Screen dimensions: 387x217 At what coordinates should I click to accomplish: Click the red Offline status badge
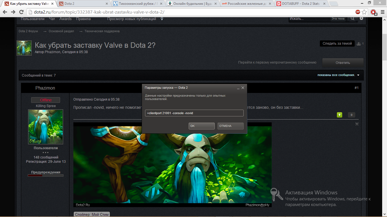46,100
